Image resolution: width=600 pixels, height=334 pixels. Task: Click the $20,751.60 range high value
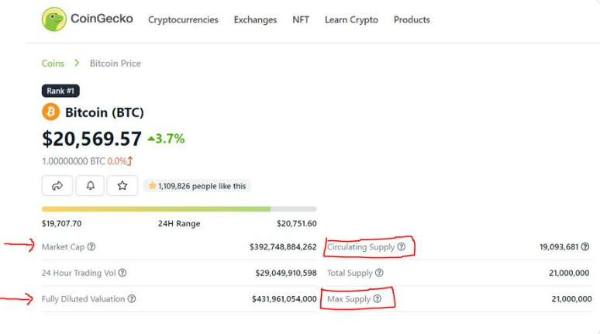tap(297, 223)
